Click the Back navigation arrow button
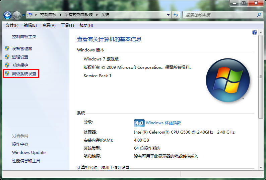The width and height of the screenshot is (266, 180). (7, 15)
